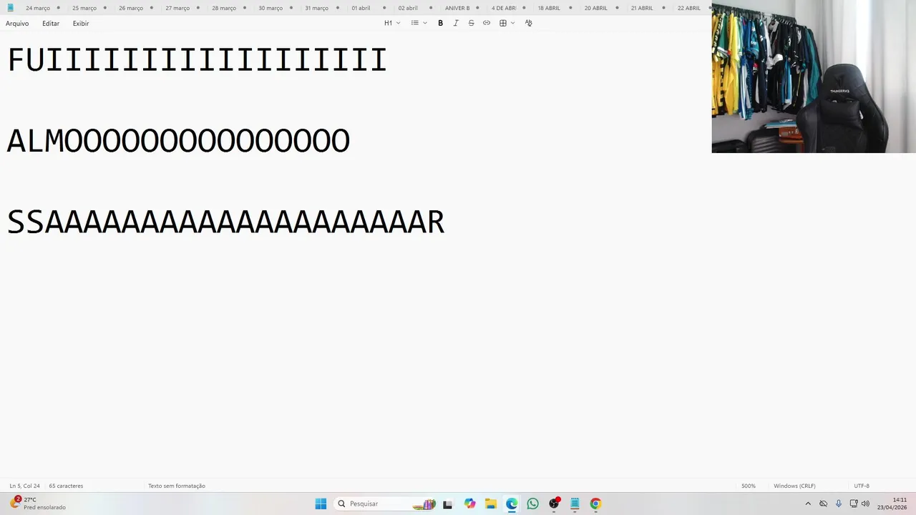916x515 pixels.
Task: Open Task View from the taskbar
Action: pyautogui.click(x=447, y=504)
